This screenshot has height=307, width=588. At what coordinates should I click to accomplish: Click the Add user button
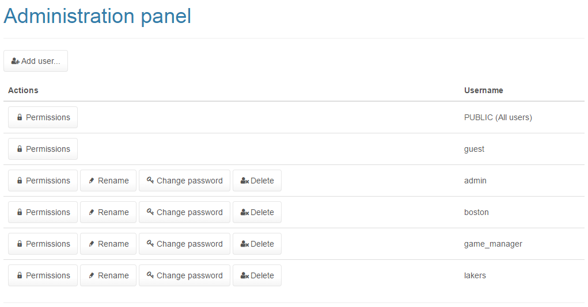(36, 61)
